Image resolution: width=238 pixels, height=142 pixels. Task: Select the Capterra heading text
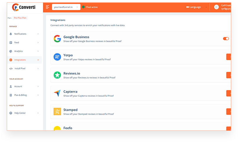(70, 92)
